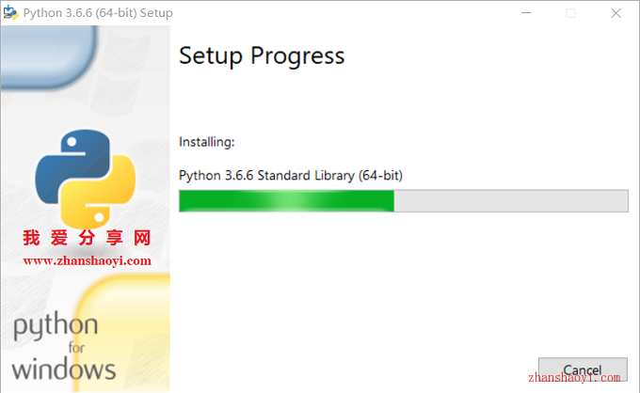This screenshot has width=640, height=393.
Task: Click 'Python 3.6.6 Standard Library (64-bit)' text
Action: tap(291, 175)
